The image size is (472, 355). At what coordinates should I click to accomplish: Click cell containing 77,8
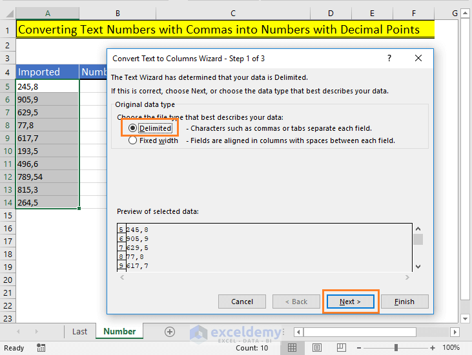[x=48, y=125]
